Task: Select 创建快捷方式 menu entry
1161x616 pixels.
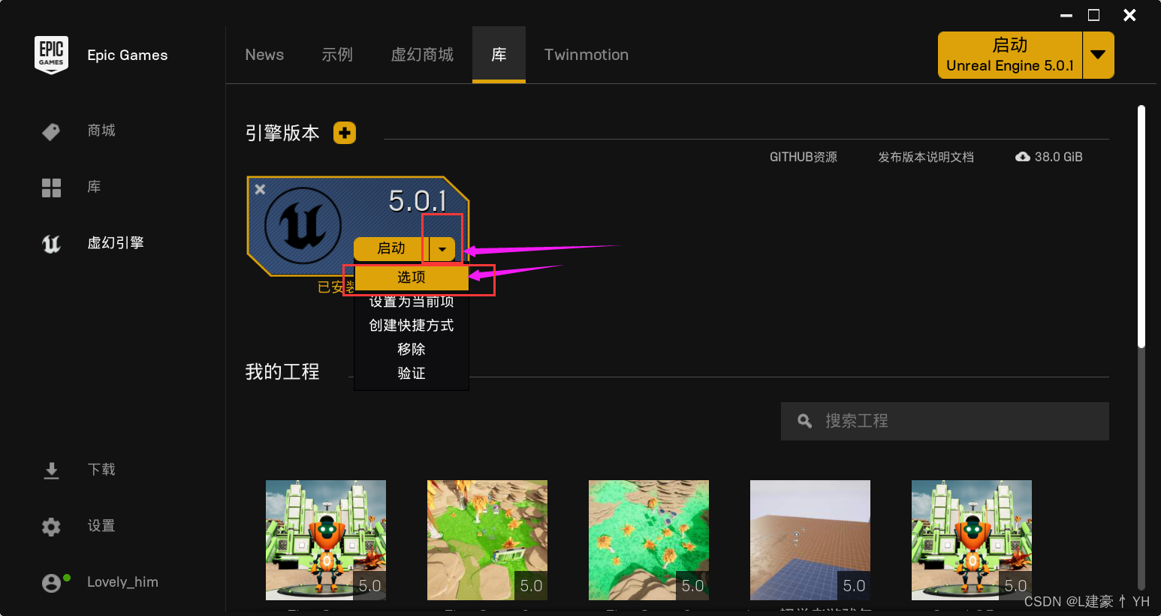Action: [412, 325]
